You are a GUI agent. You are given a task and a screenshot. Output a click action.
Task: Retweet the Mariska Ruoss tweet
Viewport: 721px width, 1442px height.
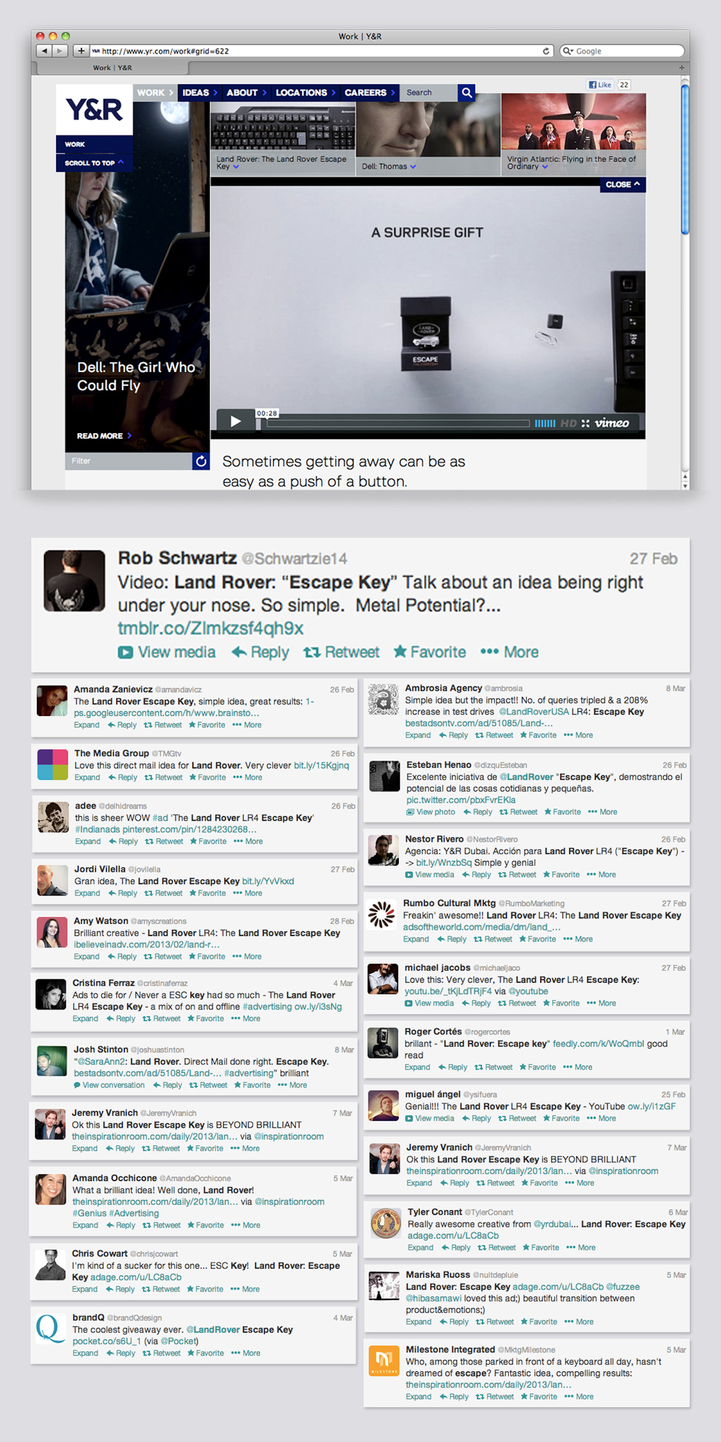494,1322
